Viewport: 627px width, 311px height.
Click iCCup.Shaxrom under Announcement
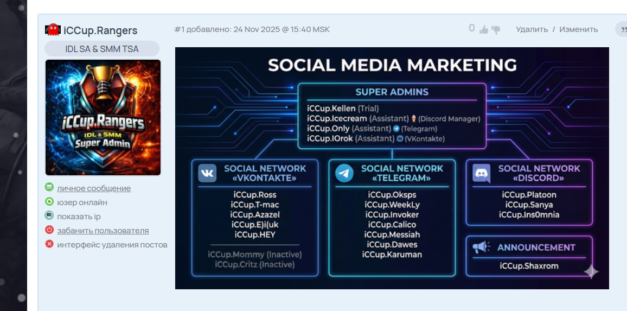[x=529, y=266]
